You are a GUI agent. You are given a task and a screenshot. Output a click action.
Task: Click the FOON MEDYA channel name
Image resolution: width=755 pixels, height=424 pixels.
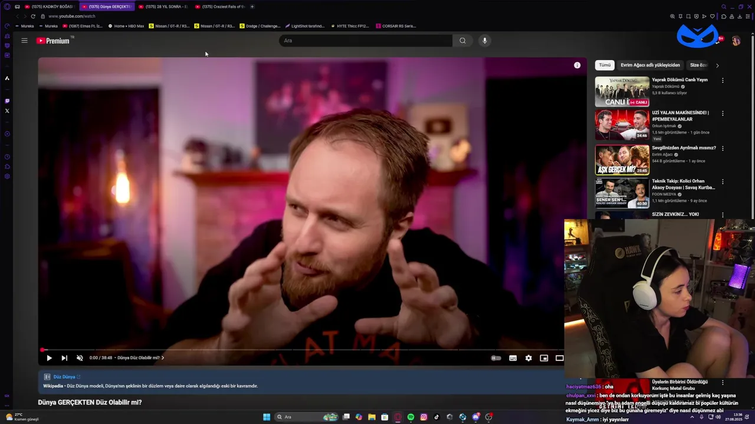(x=664, y=194)
